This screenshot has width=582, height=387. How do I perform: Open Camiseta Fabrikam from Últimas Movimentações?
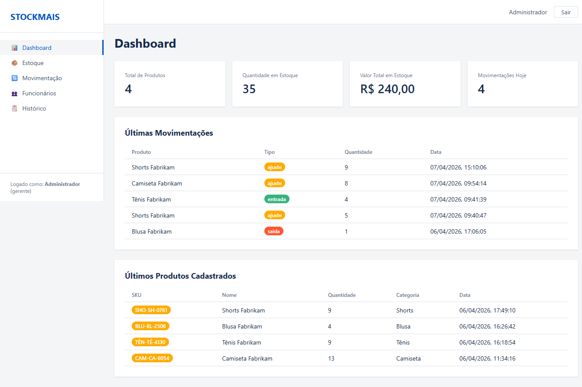[x=157, y=183]
